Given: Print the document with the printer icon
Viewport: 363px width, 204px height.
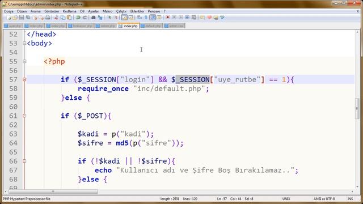Looking at the screenshot, I should [48, 18].
